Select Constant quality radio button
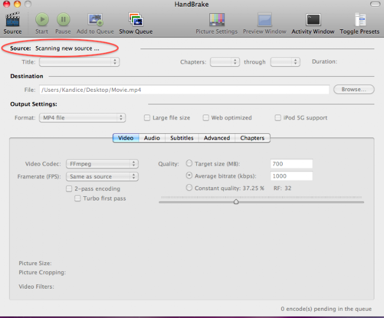 (x=189, y=188)
